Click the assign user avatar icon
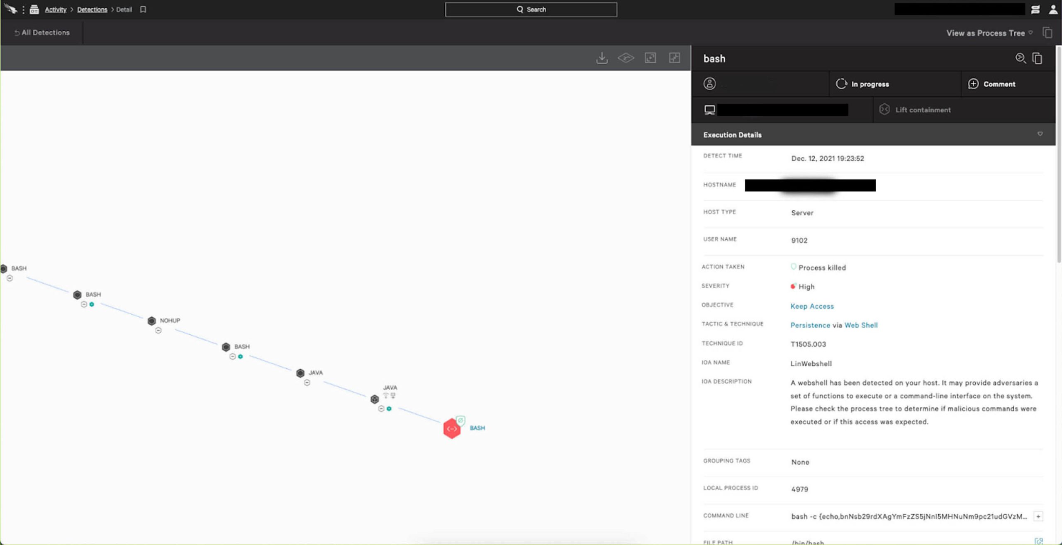This screenshot has width=1062, height=545. tap(710, 84)
